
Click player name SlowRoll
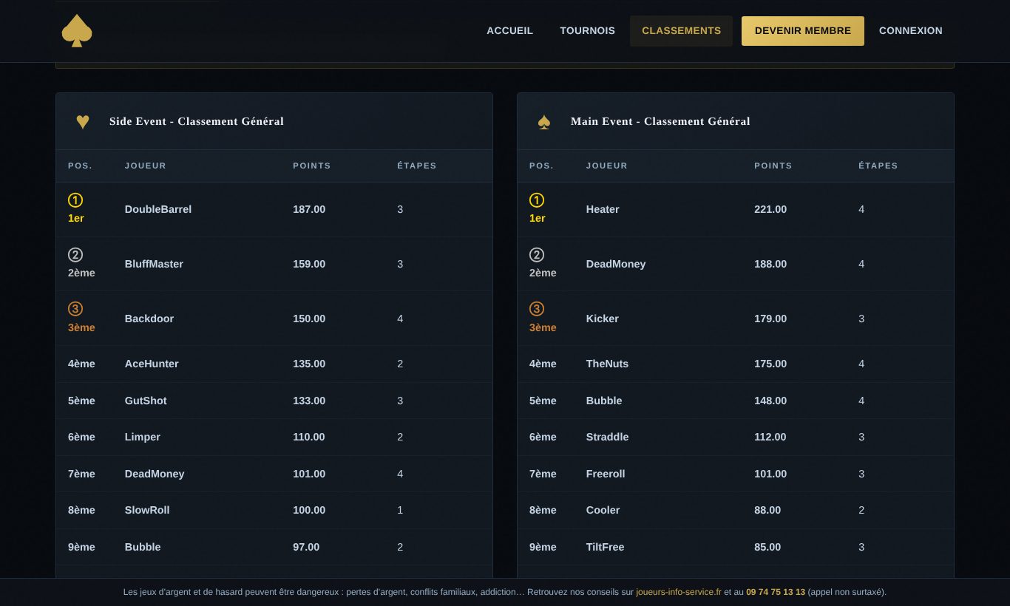pyautogui.click(x=147, y=510)
